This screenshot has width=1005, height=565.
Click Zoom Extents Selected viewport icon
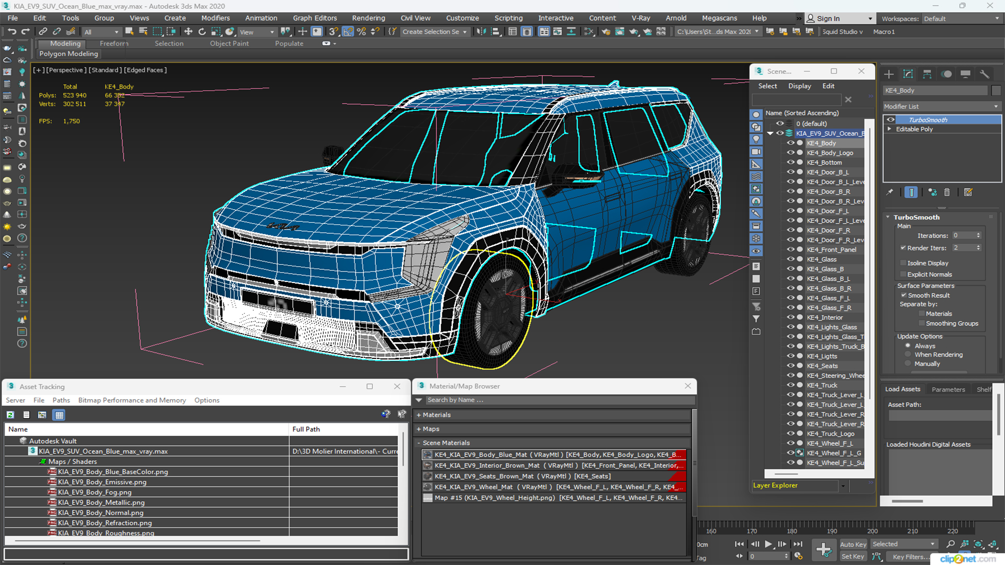coord(978,544)
